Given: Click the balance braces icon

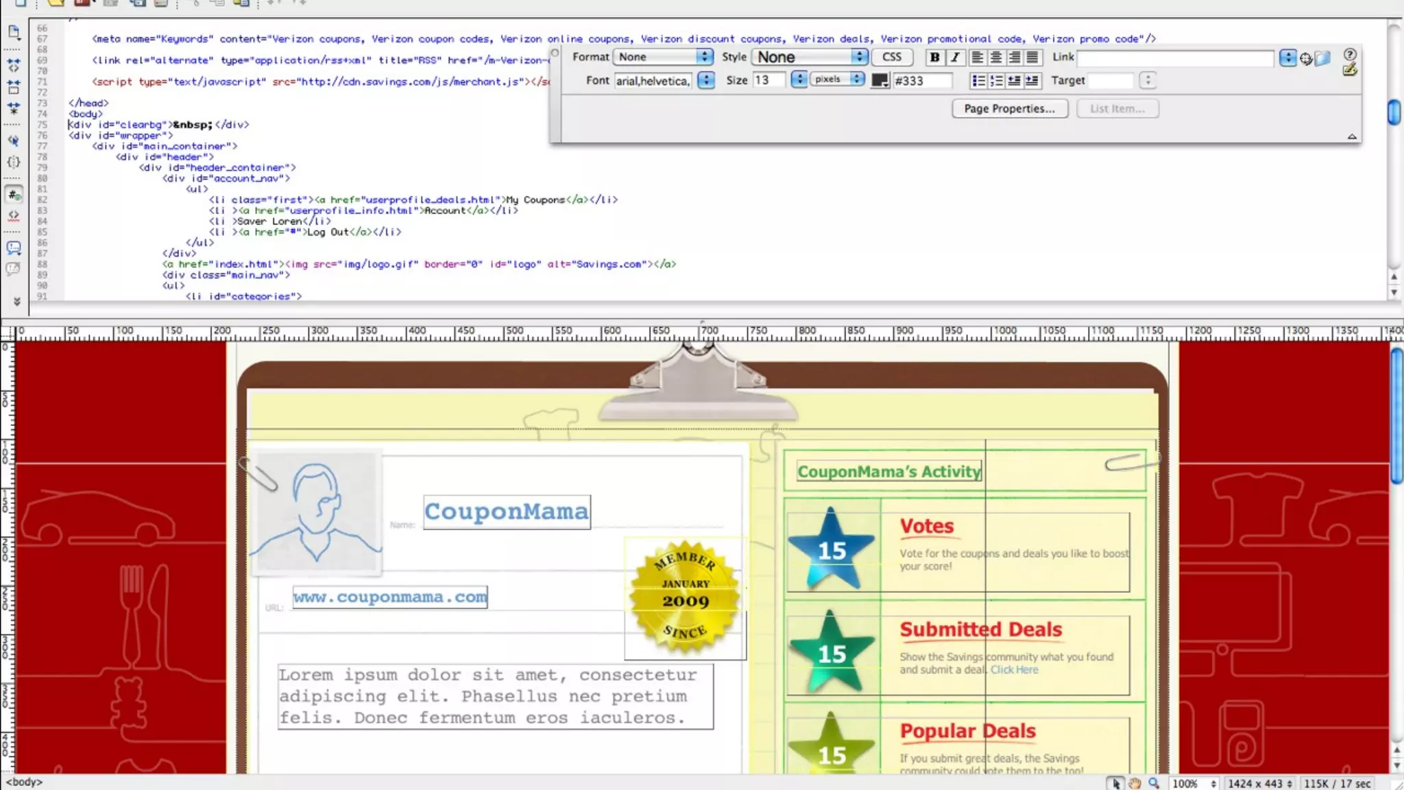Looking at the screenshot, I should point(14,163).
